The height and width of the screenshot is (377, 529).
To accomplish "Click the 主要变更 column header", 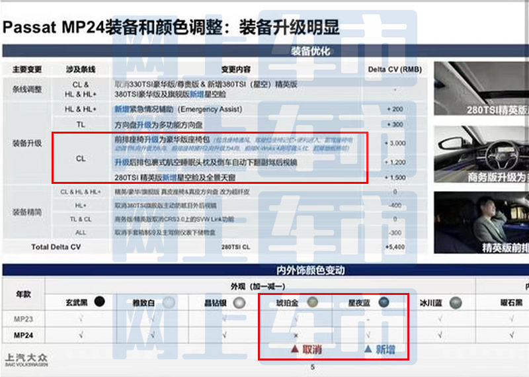I will click(27, 69).
